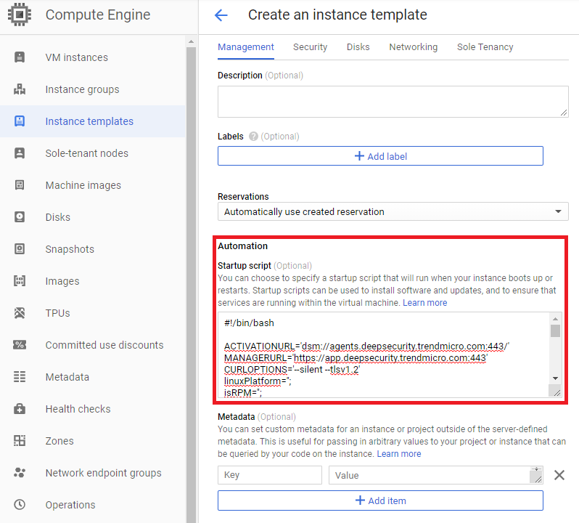Click the VM instances sidebar icon
Viewport: 579px width, 523px height.
click(20, 57)
